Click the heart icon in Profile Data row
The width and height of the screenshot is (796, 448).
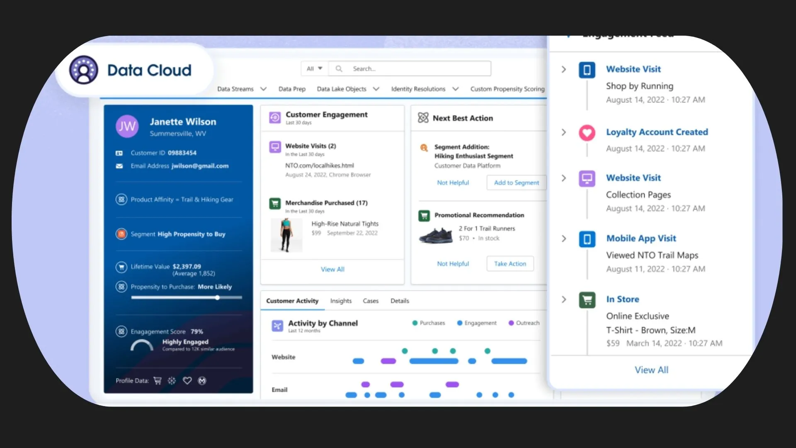point(187,381)
